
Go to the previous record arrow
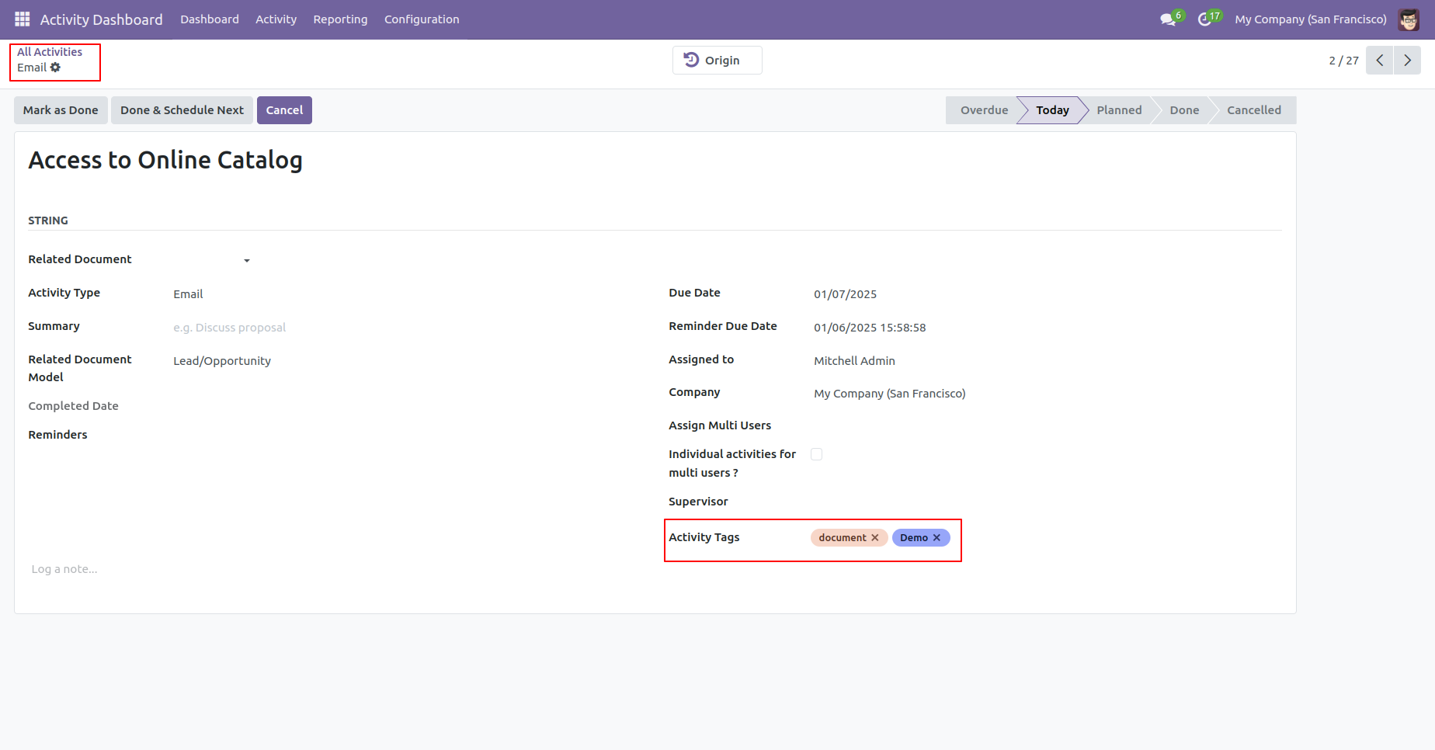click(1380, 61)
